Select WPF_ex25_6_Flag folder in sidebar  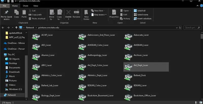click(x=15, y=37)
